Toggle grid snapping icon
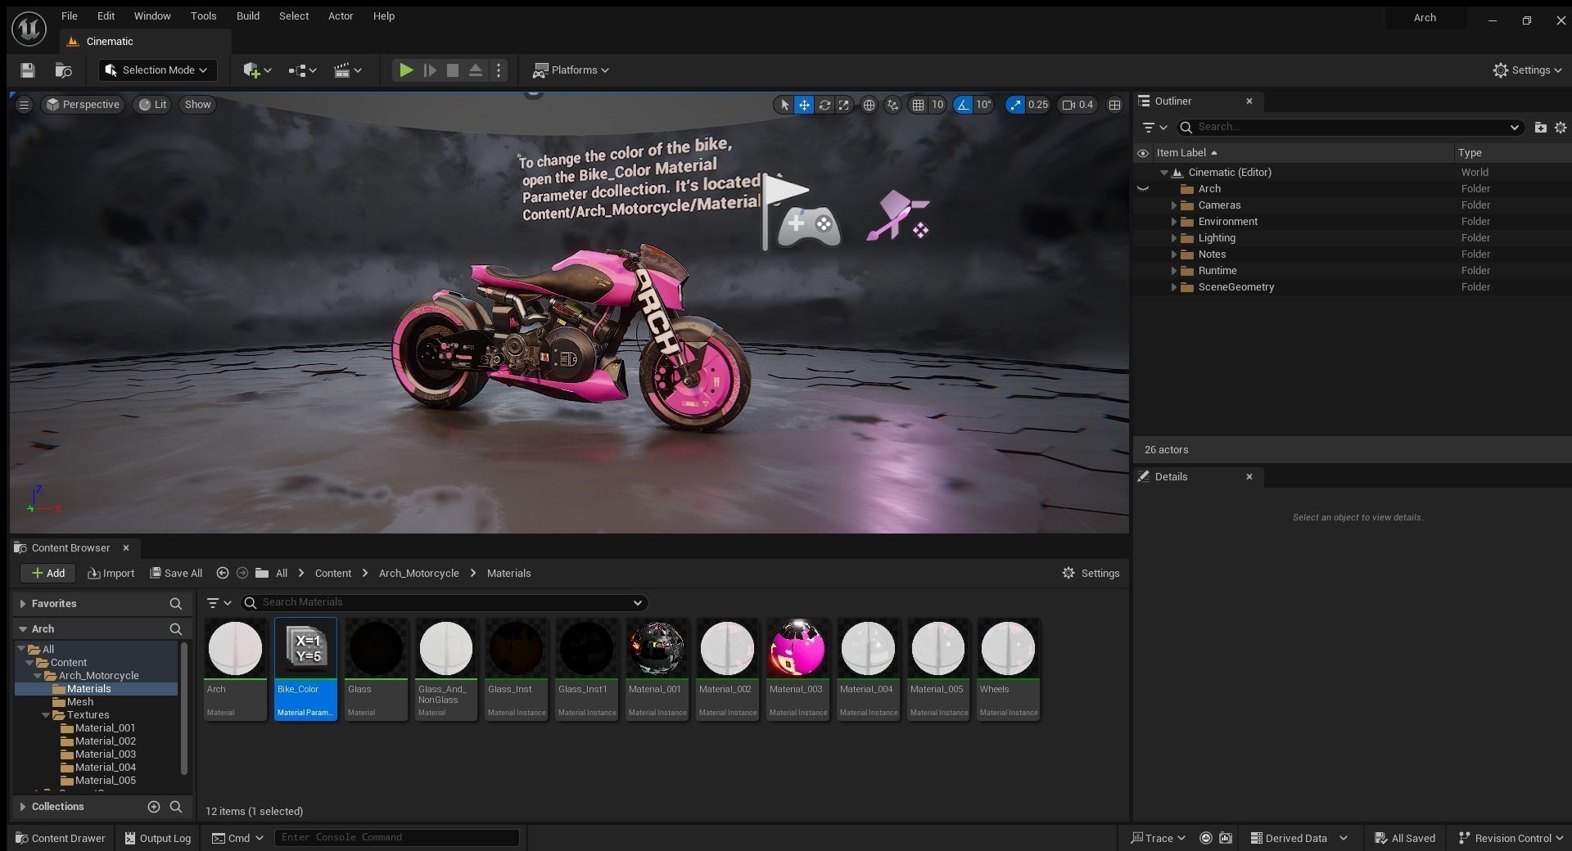1572x851 pixels. point(918,105)
